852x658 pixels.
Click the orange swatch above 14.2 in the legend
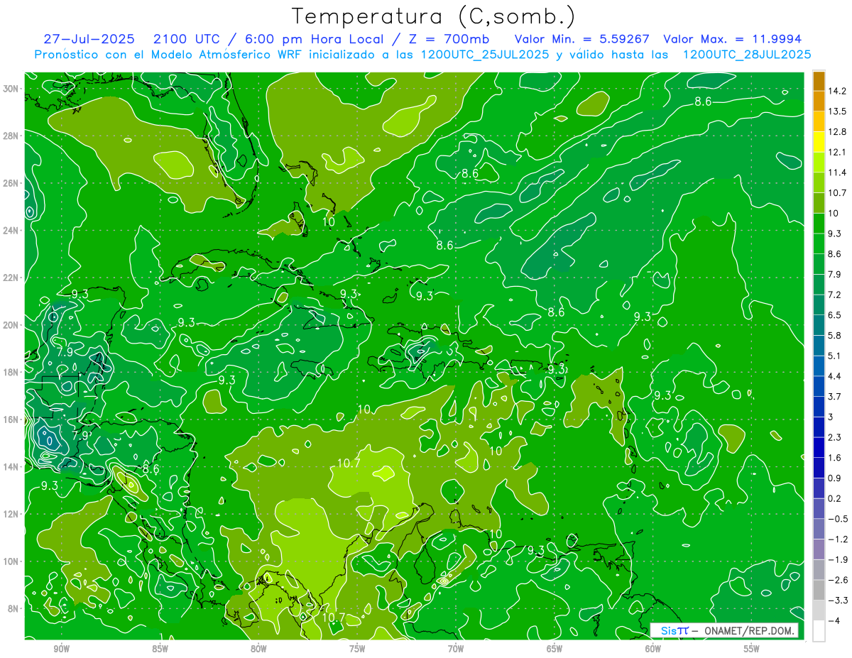point(819,81)
